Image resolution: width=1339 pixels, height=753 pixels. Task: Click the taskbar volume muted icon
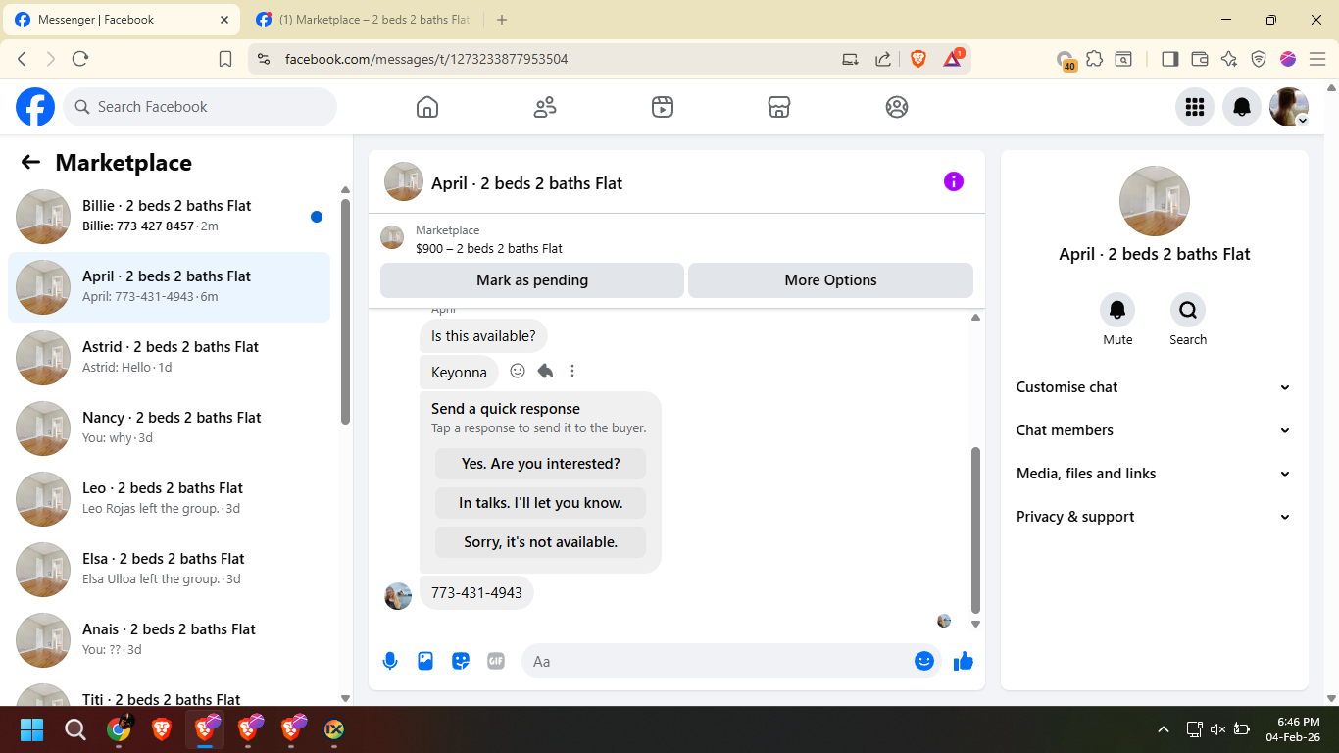(x=1217, y=729)
